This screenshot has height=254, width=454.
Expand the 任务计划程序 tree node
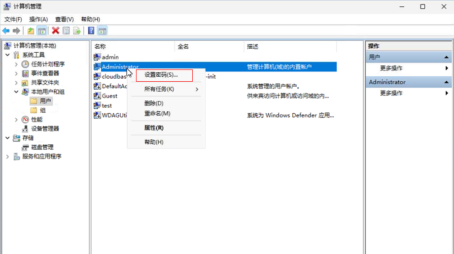click(x=16, y=64)
